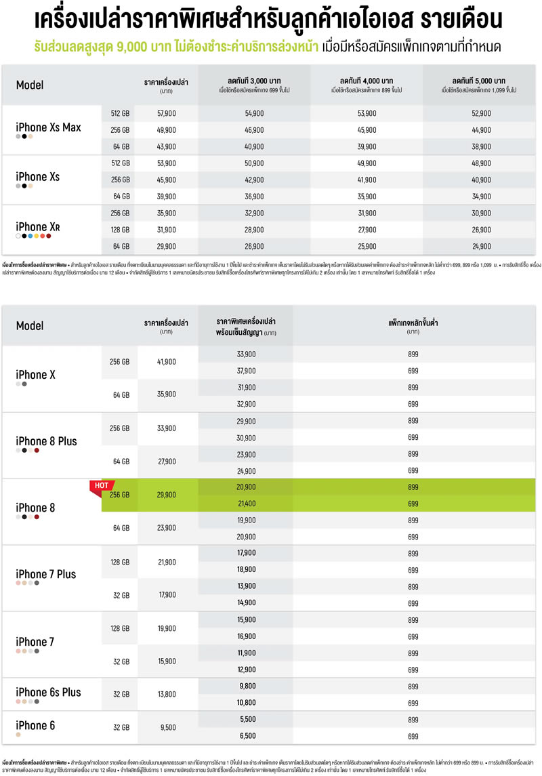The height and width of the screenshot is (776, 542).
Task: Pick the gold color dot under iPhone Xs
Action: tap(30, 186)
